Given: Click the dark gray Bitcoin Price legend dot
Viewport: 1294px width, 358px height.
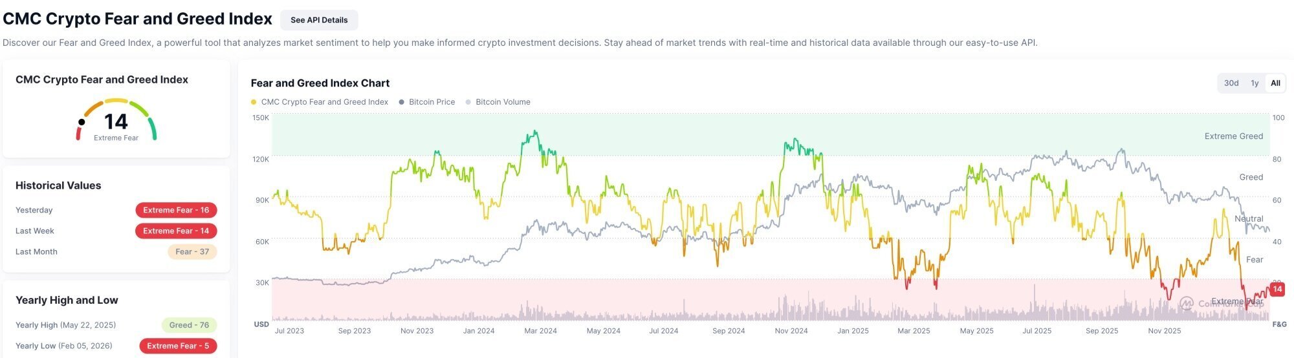Looking at the screenshot, I should 402,102.
